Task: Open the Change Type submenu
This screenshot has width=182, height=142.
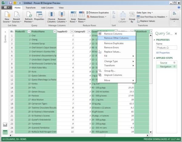Action: pos(117,61)
